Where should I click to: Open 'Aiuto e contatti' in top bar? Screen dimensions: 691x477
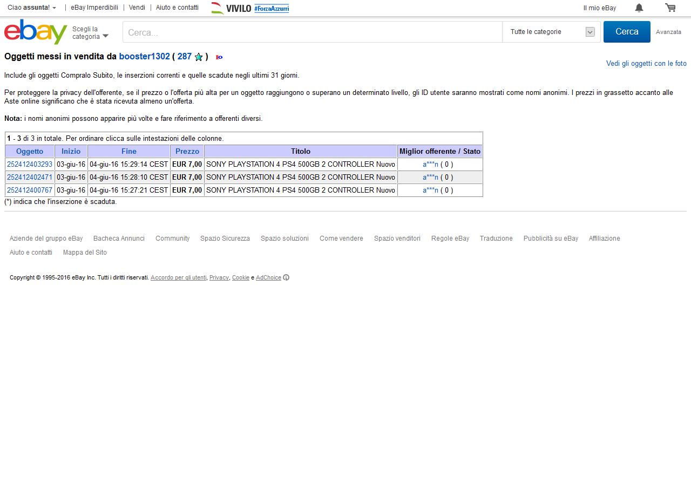point(177,8)
